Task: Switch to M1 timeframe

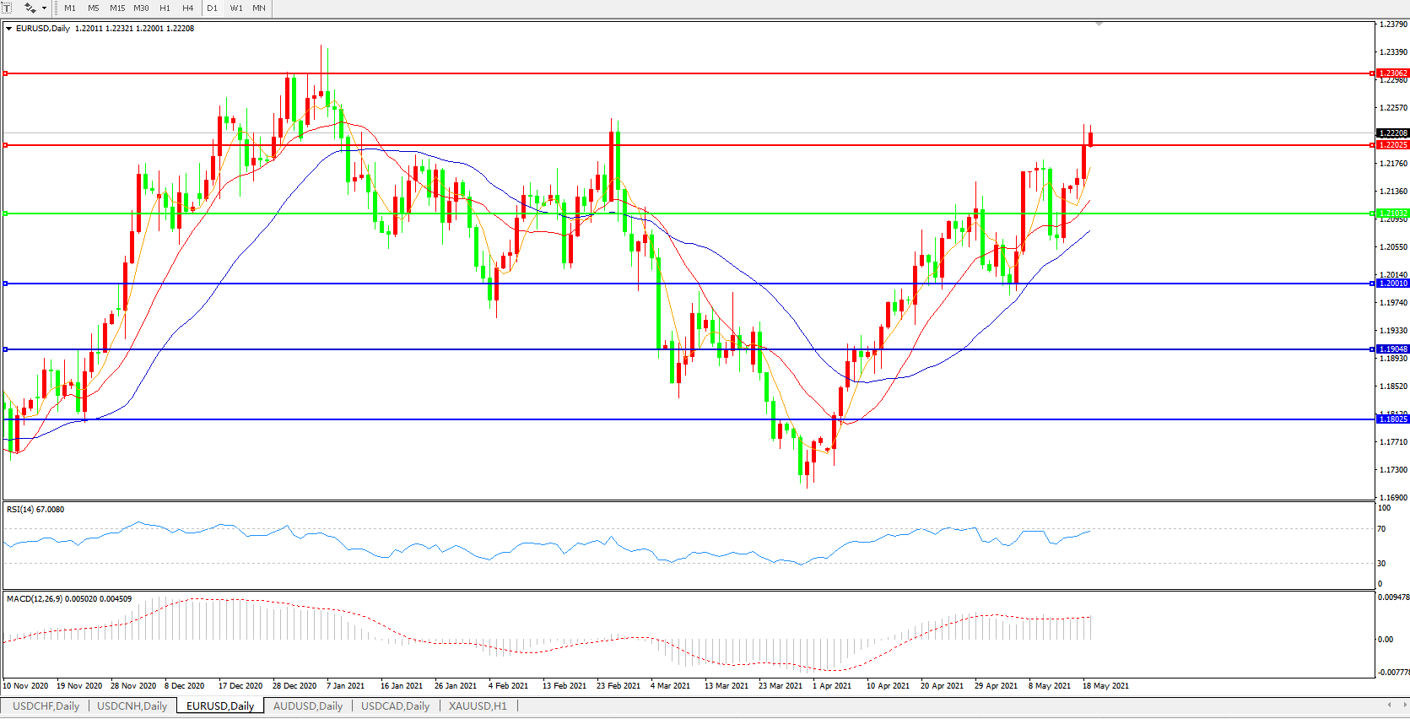Action: click(70, 8)
